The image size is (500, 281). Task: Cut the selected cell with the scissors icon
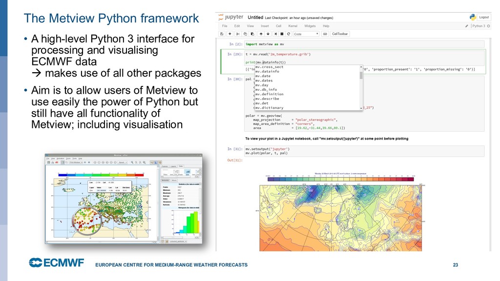(238, 34)
